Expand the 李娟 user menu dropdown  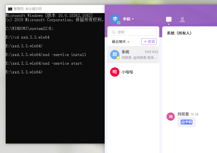click(x=133, y=19)
